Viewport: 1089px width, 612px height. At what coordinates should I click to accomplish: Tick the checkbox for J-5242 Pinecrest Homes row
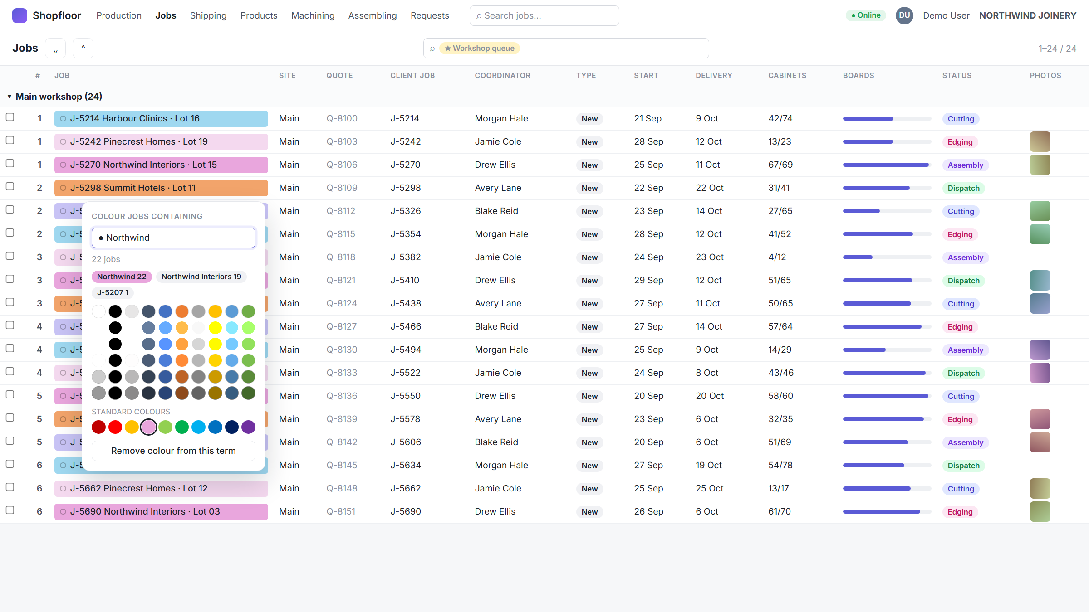pyautogui.click(x=10, y=141)
